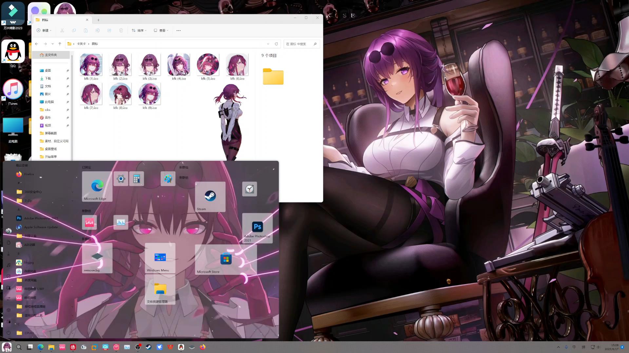The image size is (629, 353).
Task: Select 下载 in Explorer navigation pane
Action: [48, 78]
